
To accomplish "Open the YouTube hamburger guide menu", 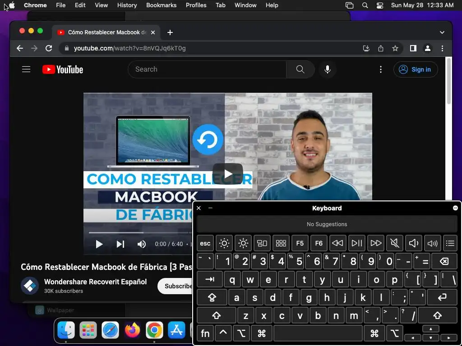I will (x=26, y=69).
